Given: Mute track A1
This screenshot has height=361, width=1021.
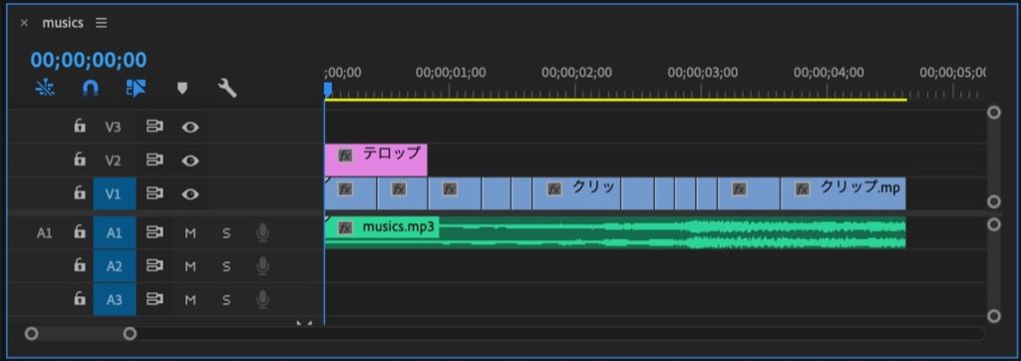Looking at the screenshot, I should click(190, 233).
